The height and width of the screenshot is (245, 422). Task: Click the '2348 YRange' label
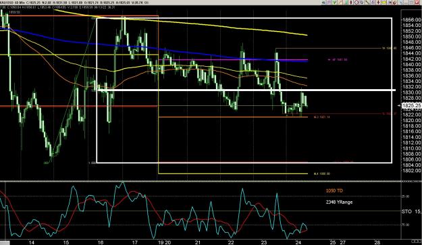pyautogui.click(x=339, y=202)
